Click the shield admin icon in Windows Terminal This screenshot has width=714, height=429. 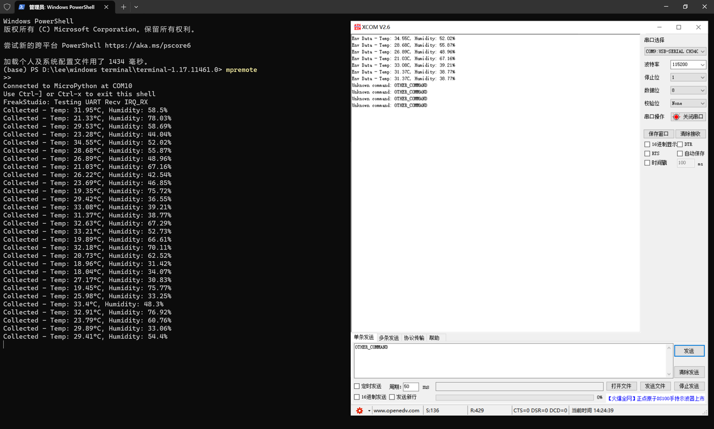7,7
